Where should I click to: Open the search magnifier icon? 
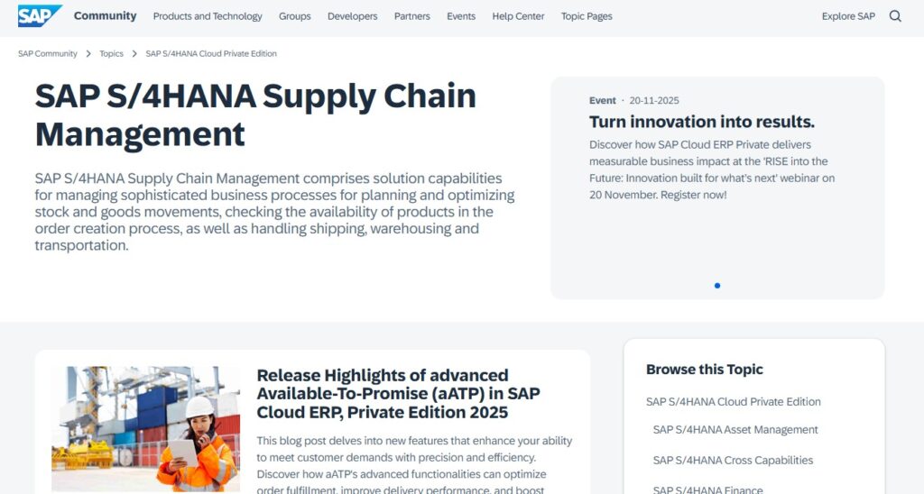(895, 16)
